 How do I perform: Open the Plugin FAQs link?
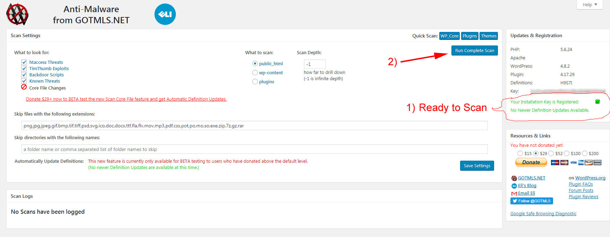(x=581, y=184)
